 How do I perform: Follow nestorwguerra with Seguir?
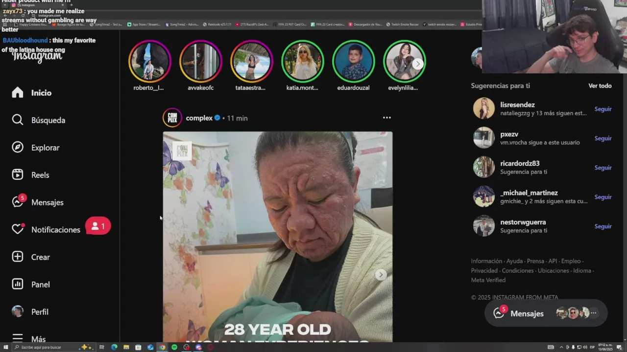point(603,226)
